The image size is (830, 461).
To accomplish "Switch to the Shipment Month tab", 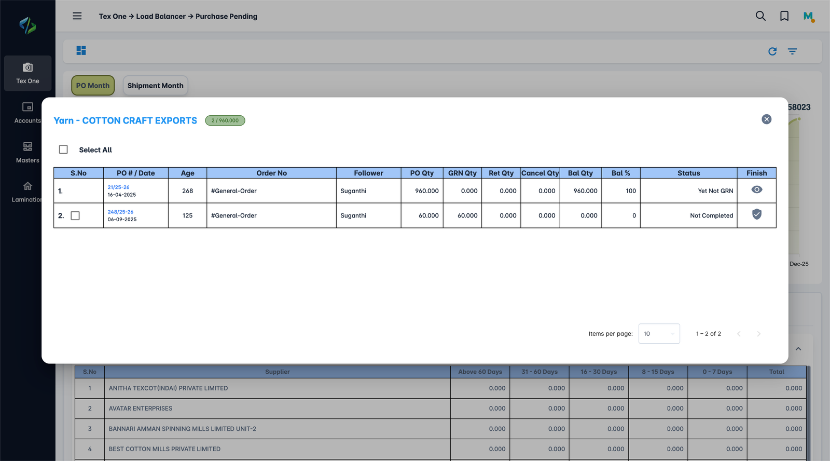I will (155, 86).
